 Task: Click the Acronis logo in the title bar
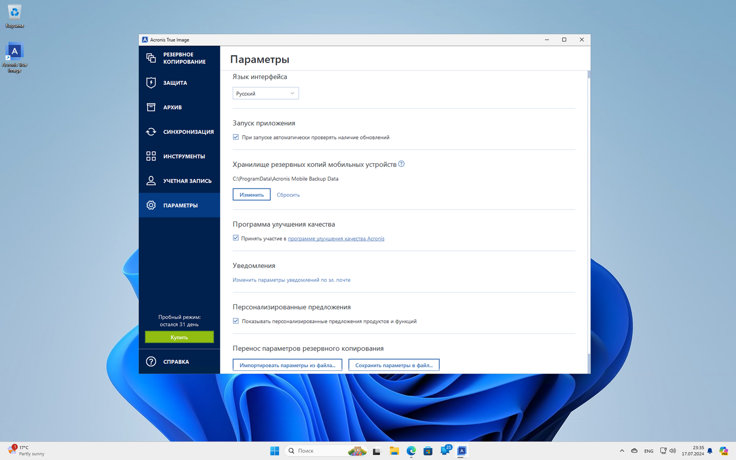click(145, 40)
